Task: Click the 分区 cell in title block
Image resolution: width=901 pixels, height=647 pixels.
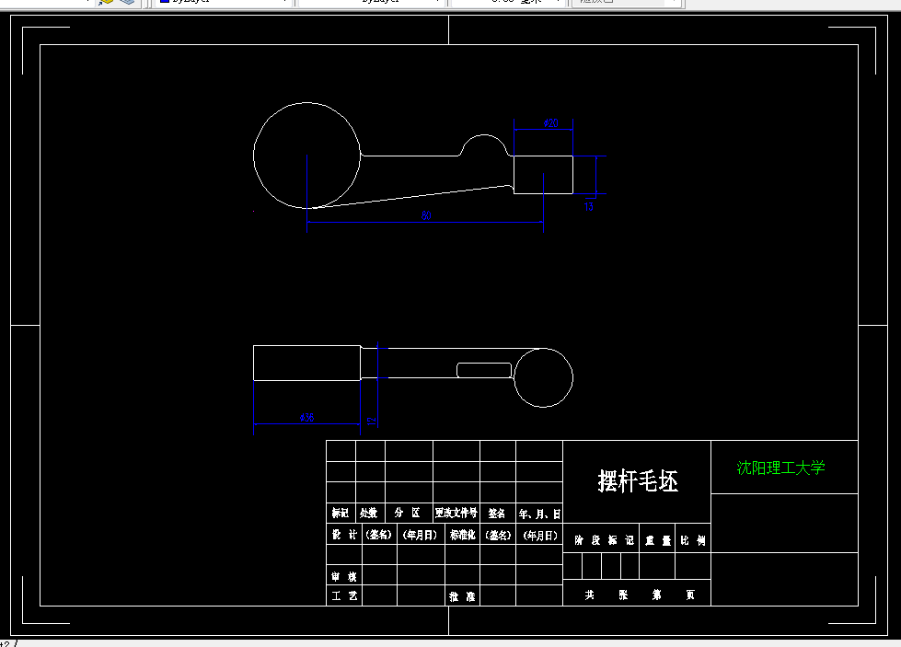Action: 408,513
